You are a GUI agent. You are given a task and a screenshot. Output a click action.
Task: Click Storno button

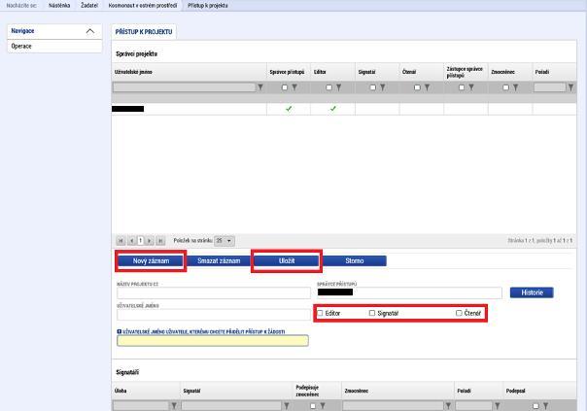click(354, 261)
